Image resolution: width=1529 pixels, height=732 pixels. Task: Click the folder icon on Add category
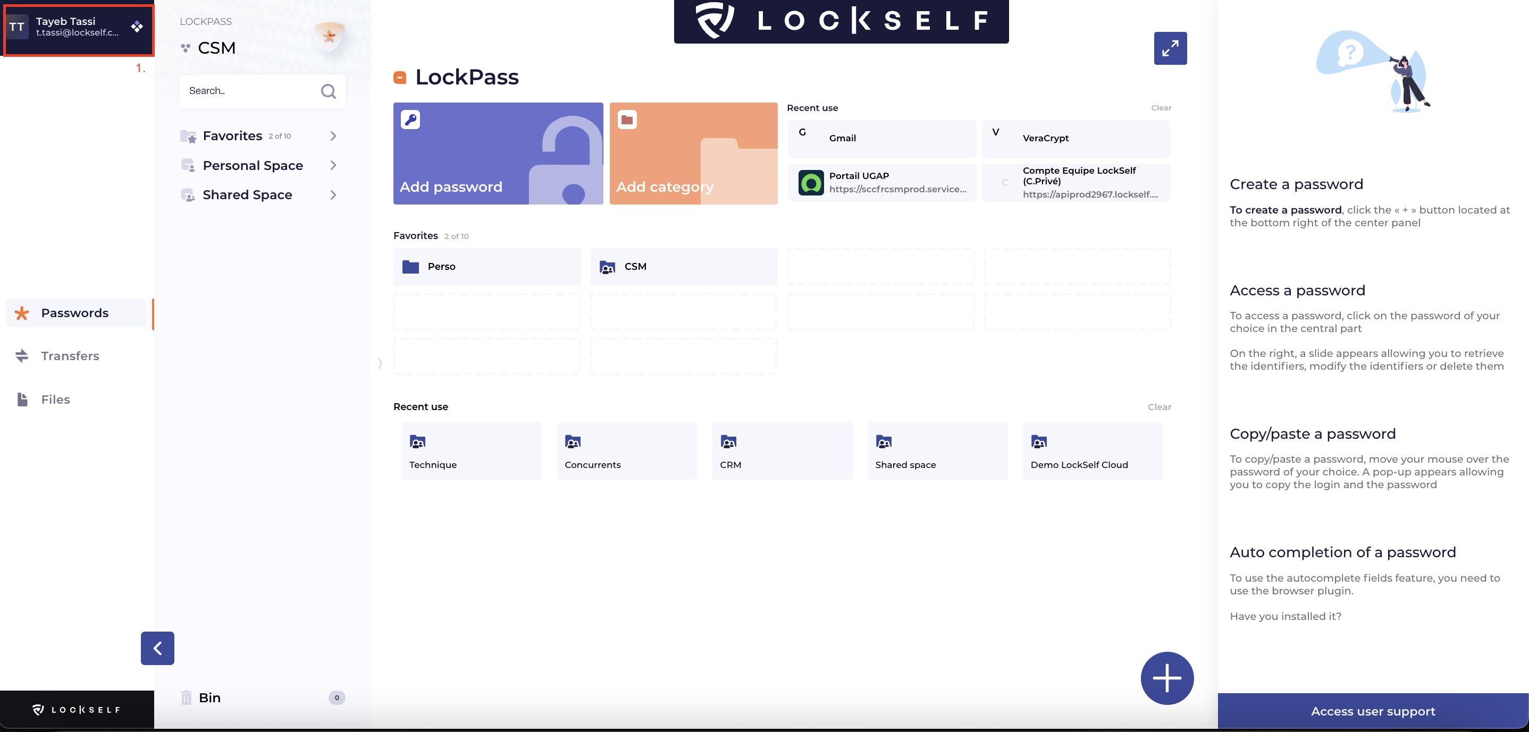[x=627, y=120]
